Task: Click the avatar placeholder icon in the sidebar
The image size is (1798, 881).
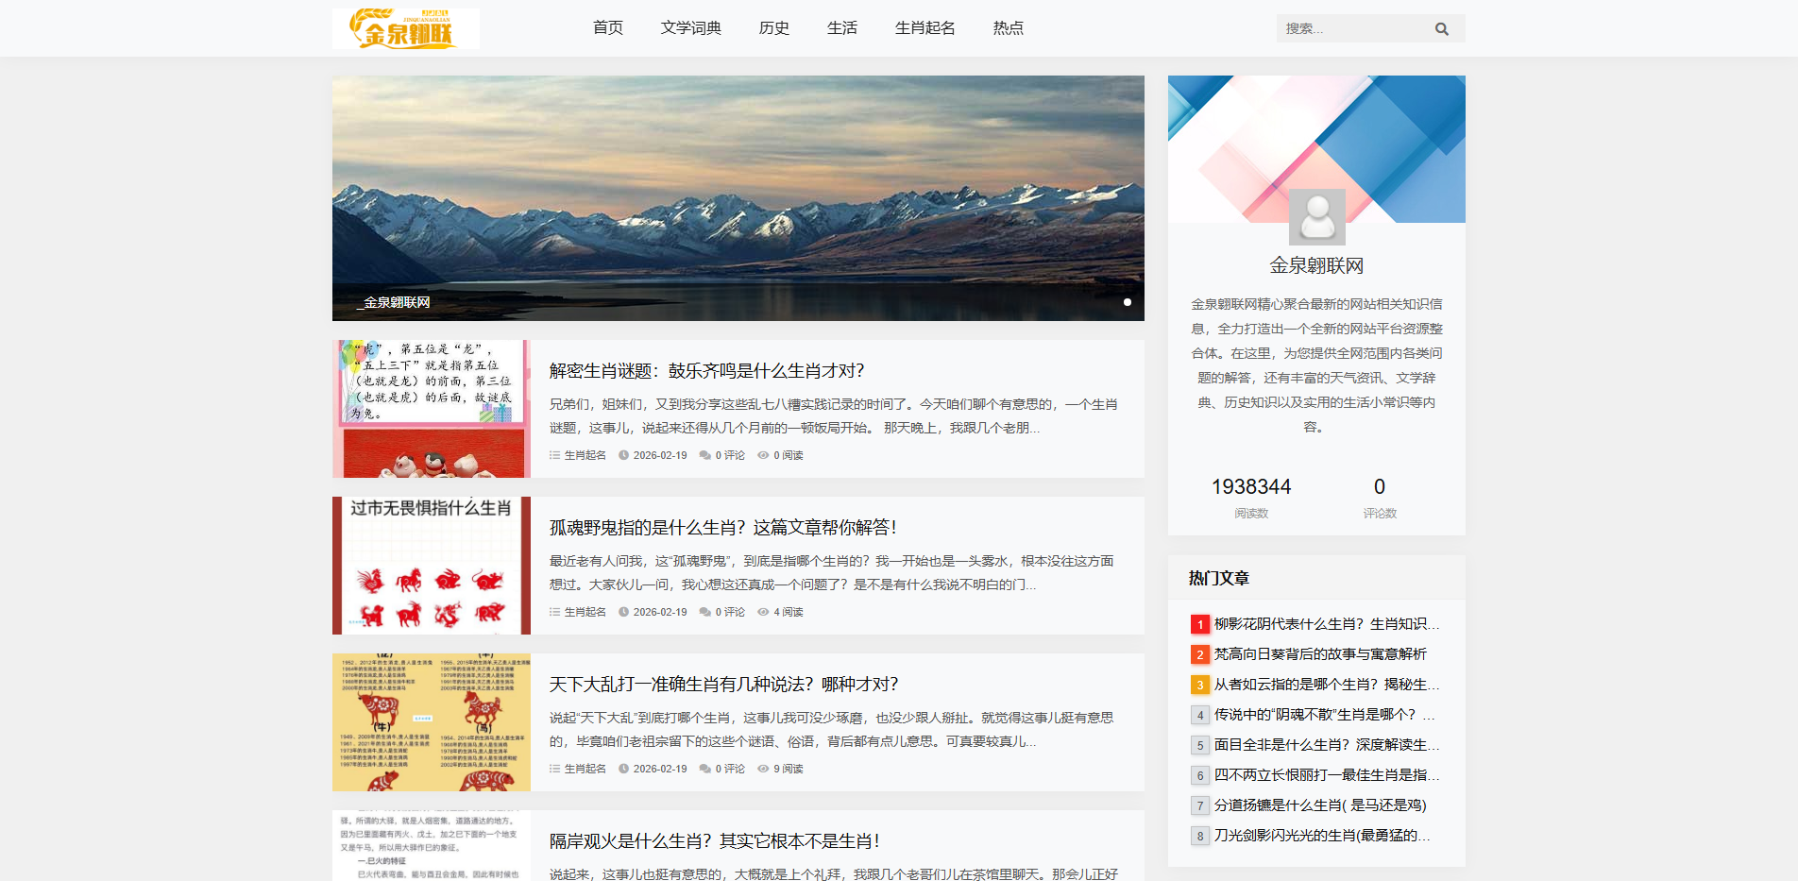Action: click(1315, 217)
